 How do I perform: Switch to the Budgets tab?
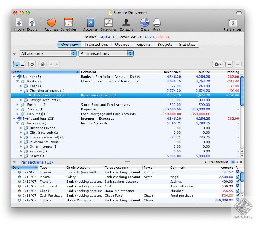coord(165,45)
